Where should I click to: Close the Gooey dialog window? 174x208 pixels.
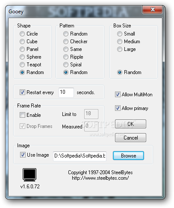point(152,9)
